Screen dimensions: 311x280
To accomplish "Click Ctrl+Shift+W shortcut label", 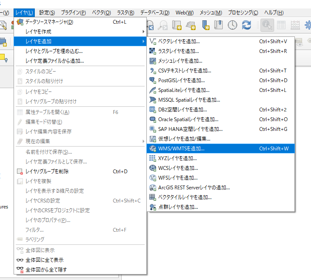I will click(x=274, y=149).
